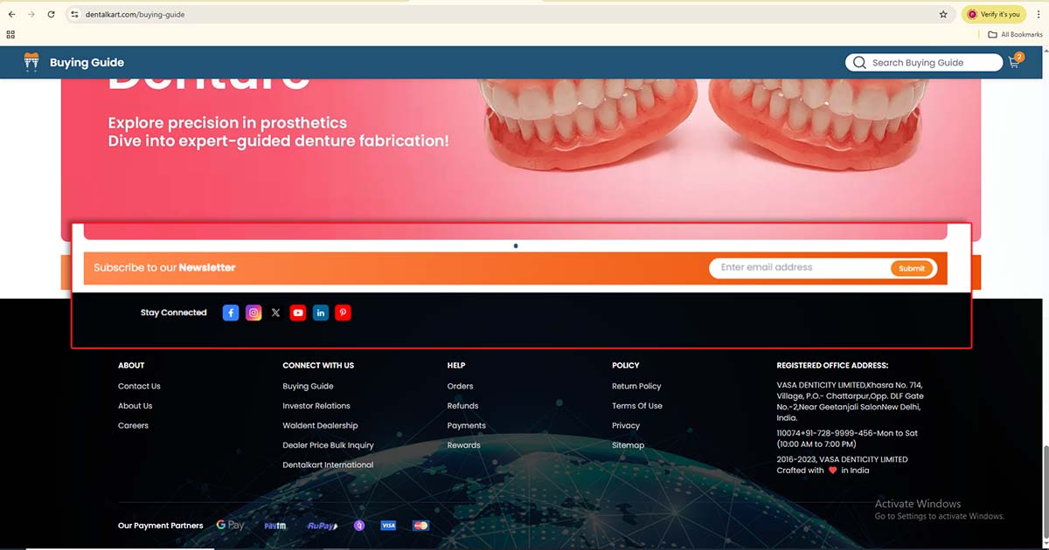Click the Dentalkart logo in header

[x=31, y=62]
